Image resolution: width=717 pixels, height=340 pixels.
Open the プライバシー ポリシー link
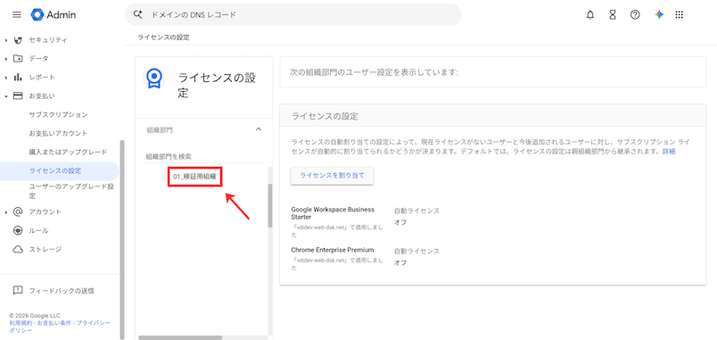point(60,327)
